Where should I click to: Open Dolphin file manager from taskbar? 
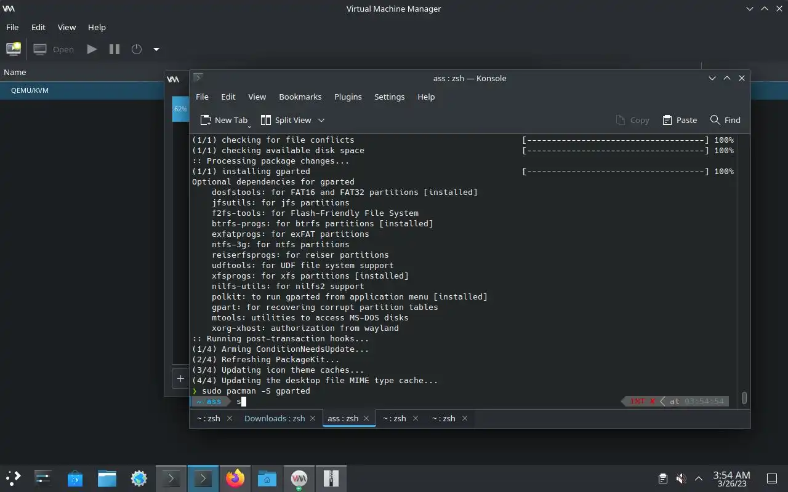click(x=107, y=478)
